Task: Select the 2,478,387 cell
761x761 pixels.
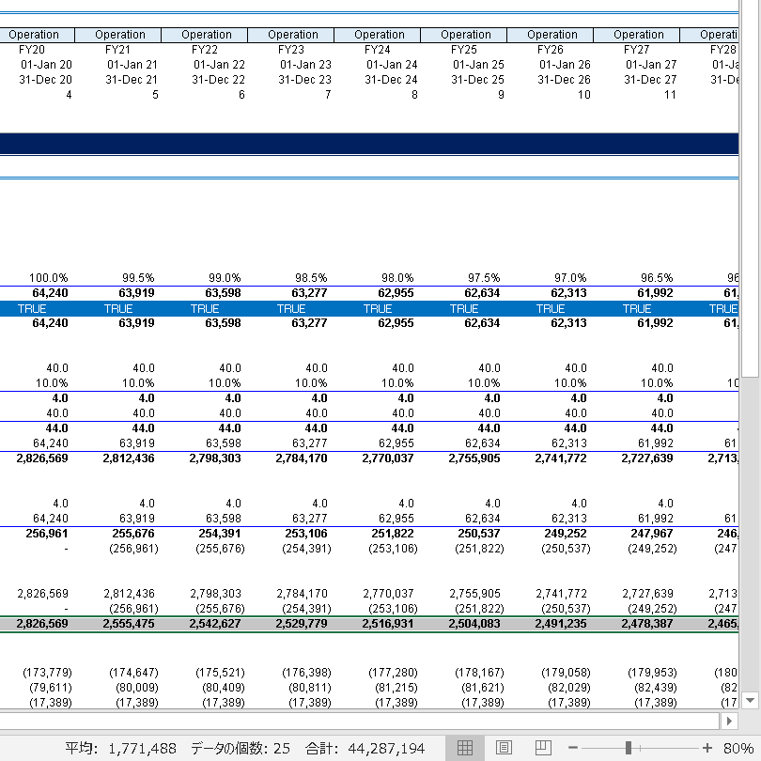Action: (x=647, y=624)
